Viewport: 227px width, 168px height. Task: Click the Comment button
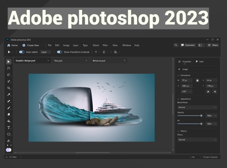[188, 45]
